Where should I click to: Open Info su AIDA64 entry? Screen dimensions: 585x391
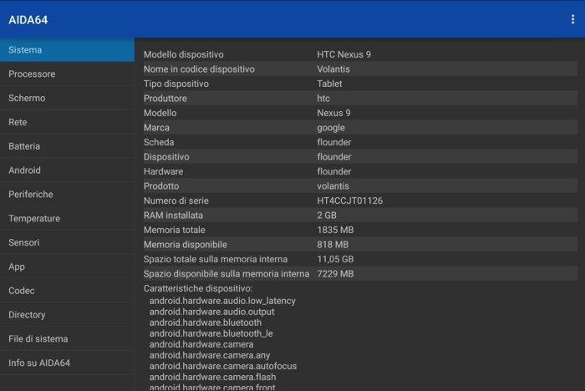(x=67, y=363)
